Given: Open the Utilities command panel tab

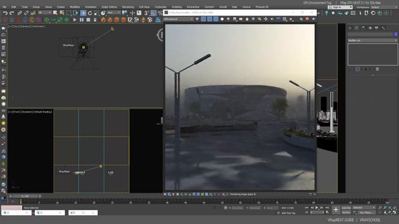Looking at the screenshot, I should pos(383,28).
